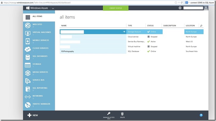Expand the Windows Azure dropdown chevron
This screenshot has height=121, width=216.
53,8
